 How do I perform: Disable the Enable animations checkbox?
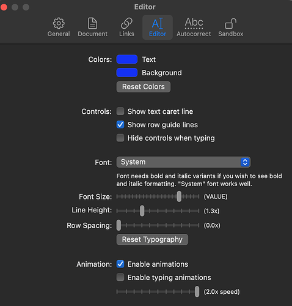120,264
